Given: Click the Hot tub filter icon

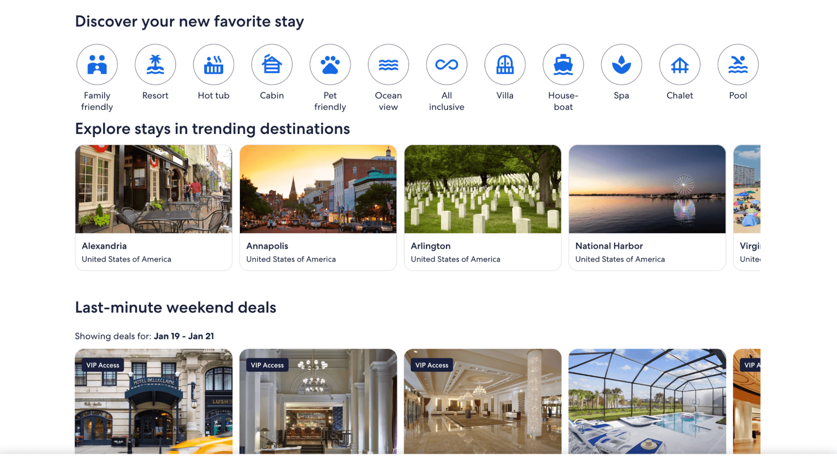Looking at the screenshot, I should tap(213, 64).
